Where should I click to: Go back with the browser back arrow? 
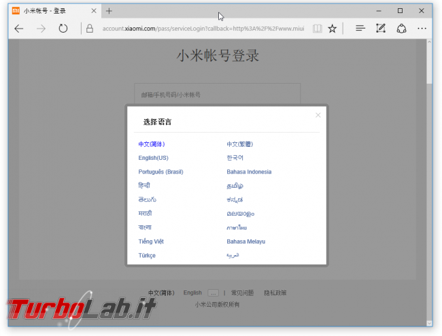(x=19, y=29)
